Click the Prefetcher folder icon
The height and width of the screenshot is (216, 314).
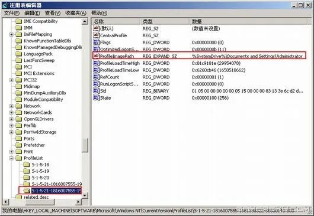pos(18,145)
